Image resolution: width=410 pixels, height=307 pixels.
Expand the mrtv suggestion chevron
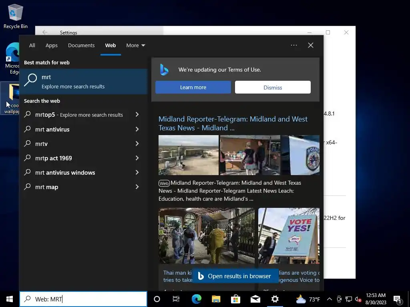click(137, 144)
